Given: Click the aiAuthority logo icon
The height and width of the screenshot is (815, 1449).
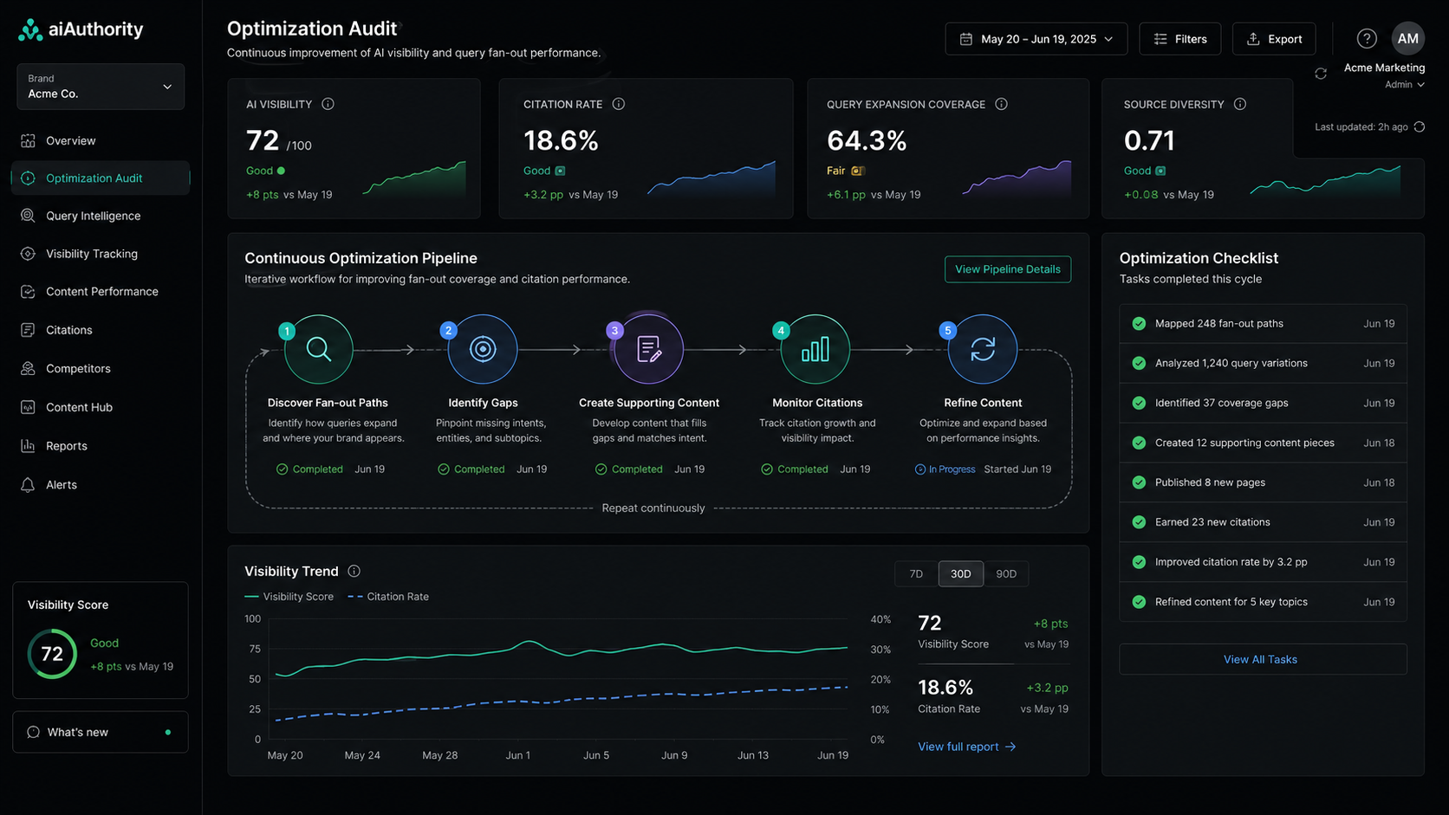Looking at the screenshot, I should tap(30, 29).
